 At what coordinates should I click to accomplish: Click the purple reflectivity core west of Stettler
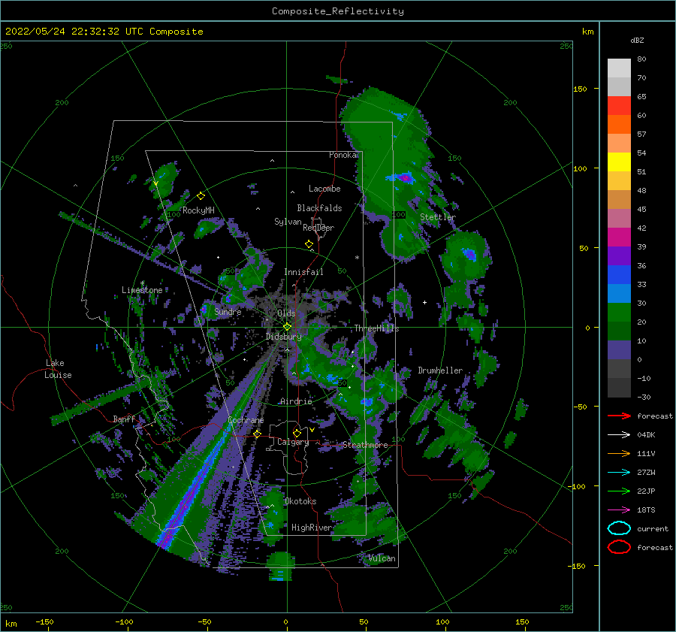tap(405, 177)
